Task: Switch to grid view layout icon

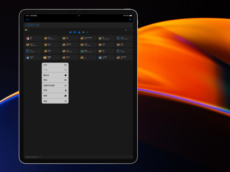Action: pyautogui.click(x=87, y=32)
